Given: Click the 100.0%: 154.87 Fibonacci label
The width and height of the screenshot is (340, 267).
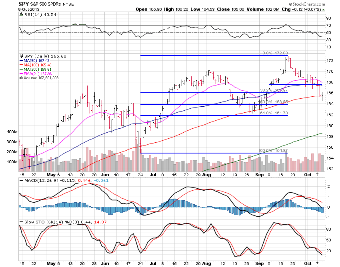Looking at the screenshot, I should [x=273, y=150].
